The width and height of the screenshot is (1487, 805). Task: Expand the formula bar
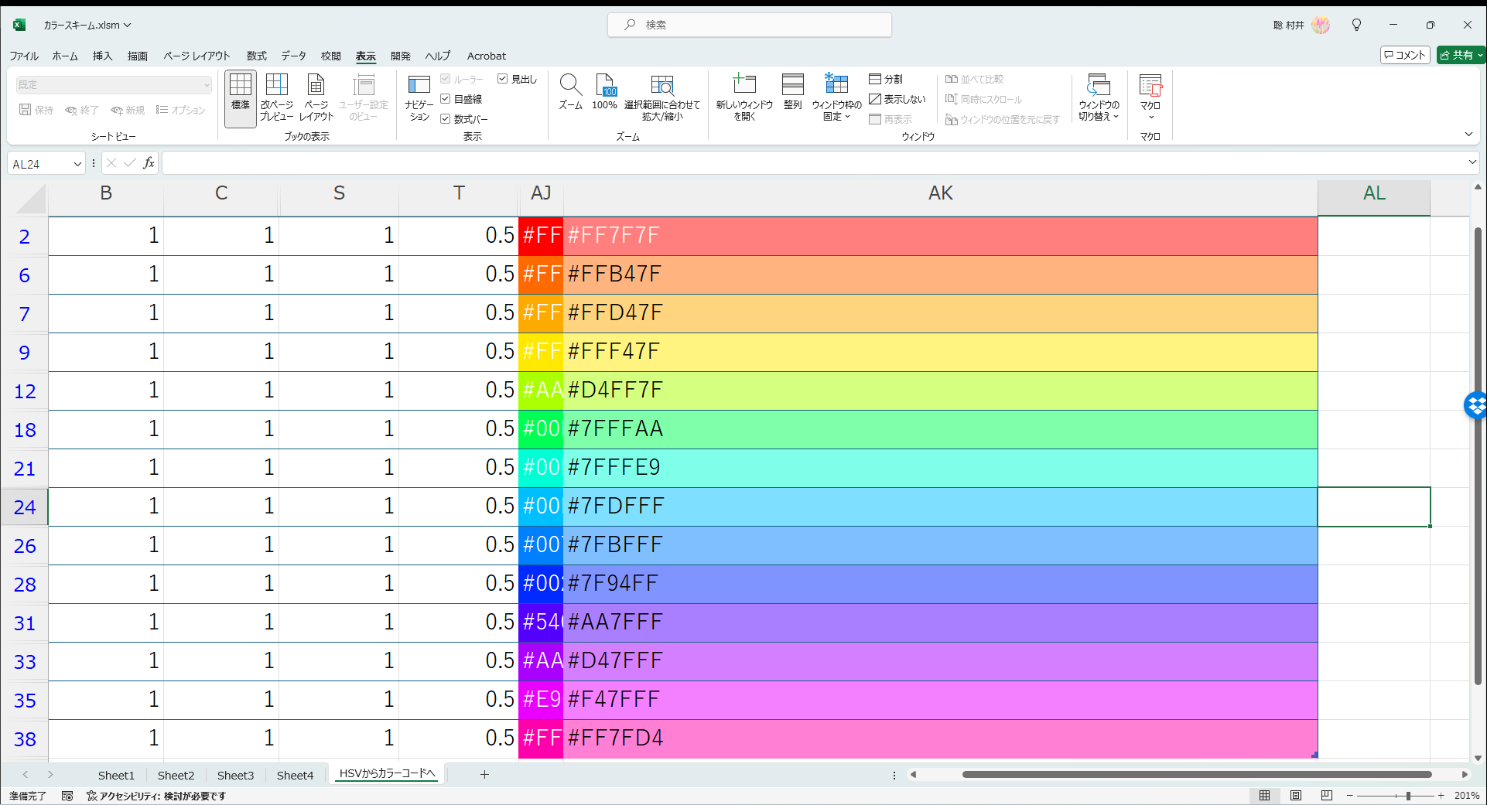[x=1472, y=162]
